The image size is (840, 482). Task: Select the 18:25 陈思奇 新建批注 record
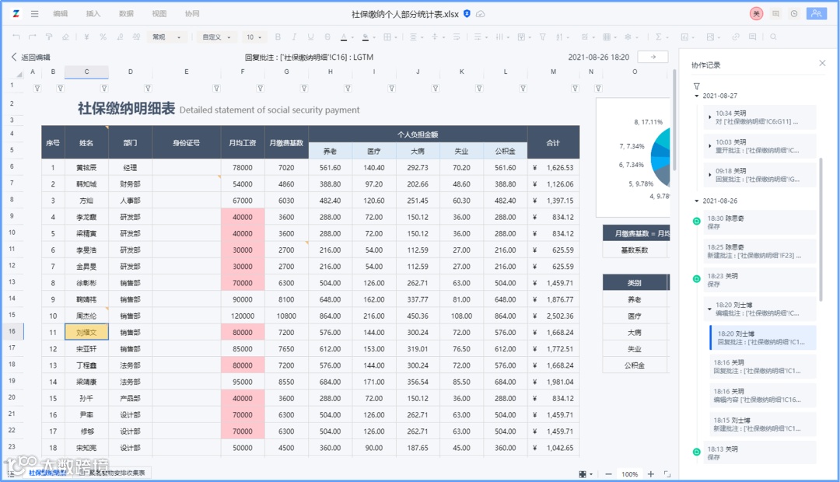click(761, 251)
